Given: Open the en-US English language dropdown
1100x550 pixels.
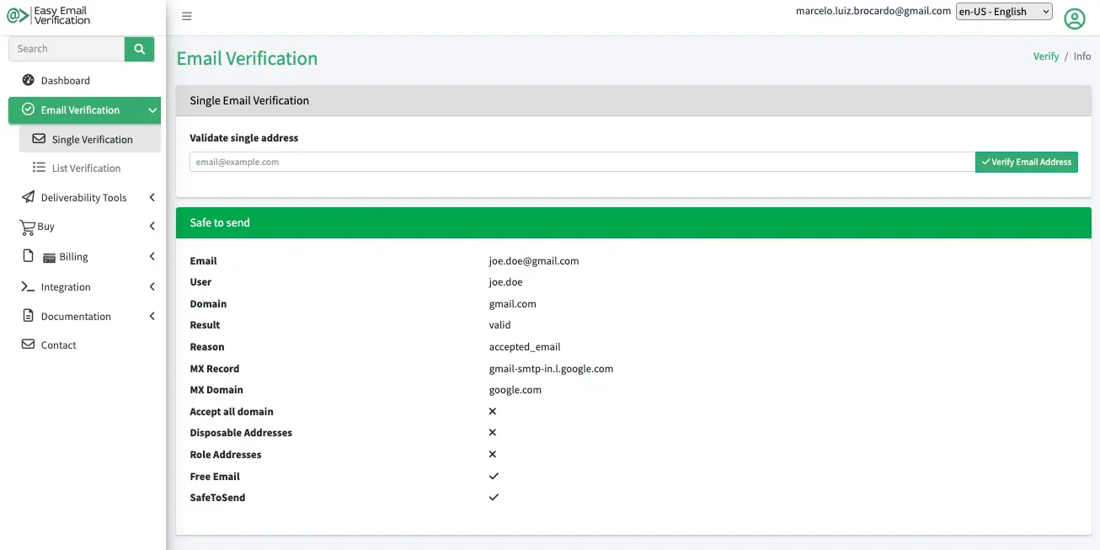Looking at the screenshot, I should coord(1004,12).
